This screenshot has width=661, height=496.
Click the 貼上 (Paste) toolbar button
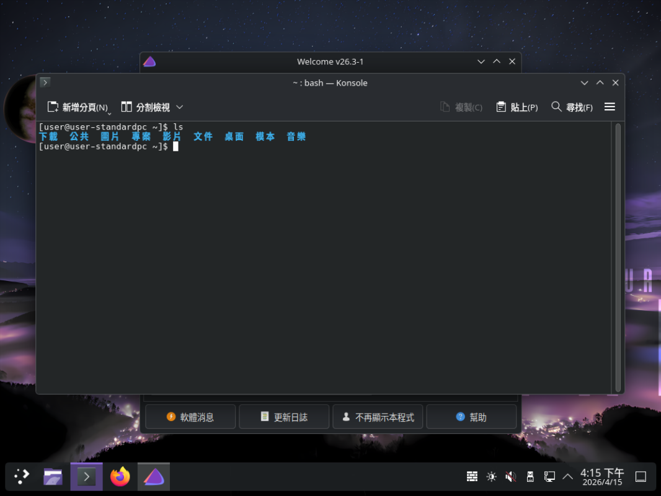(x=517, y=107)
